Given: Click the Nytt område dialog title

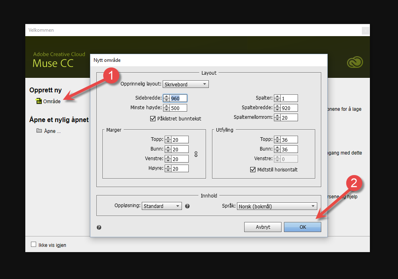Looking at the screenshot, I should 107,60.
